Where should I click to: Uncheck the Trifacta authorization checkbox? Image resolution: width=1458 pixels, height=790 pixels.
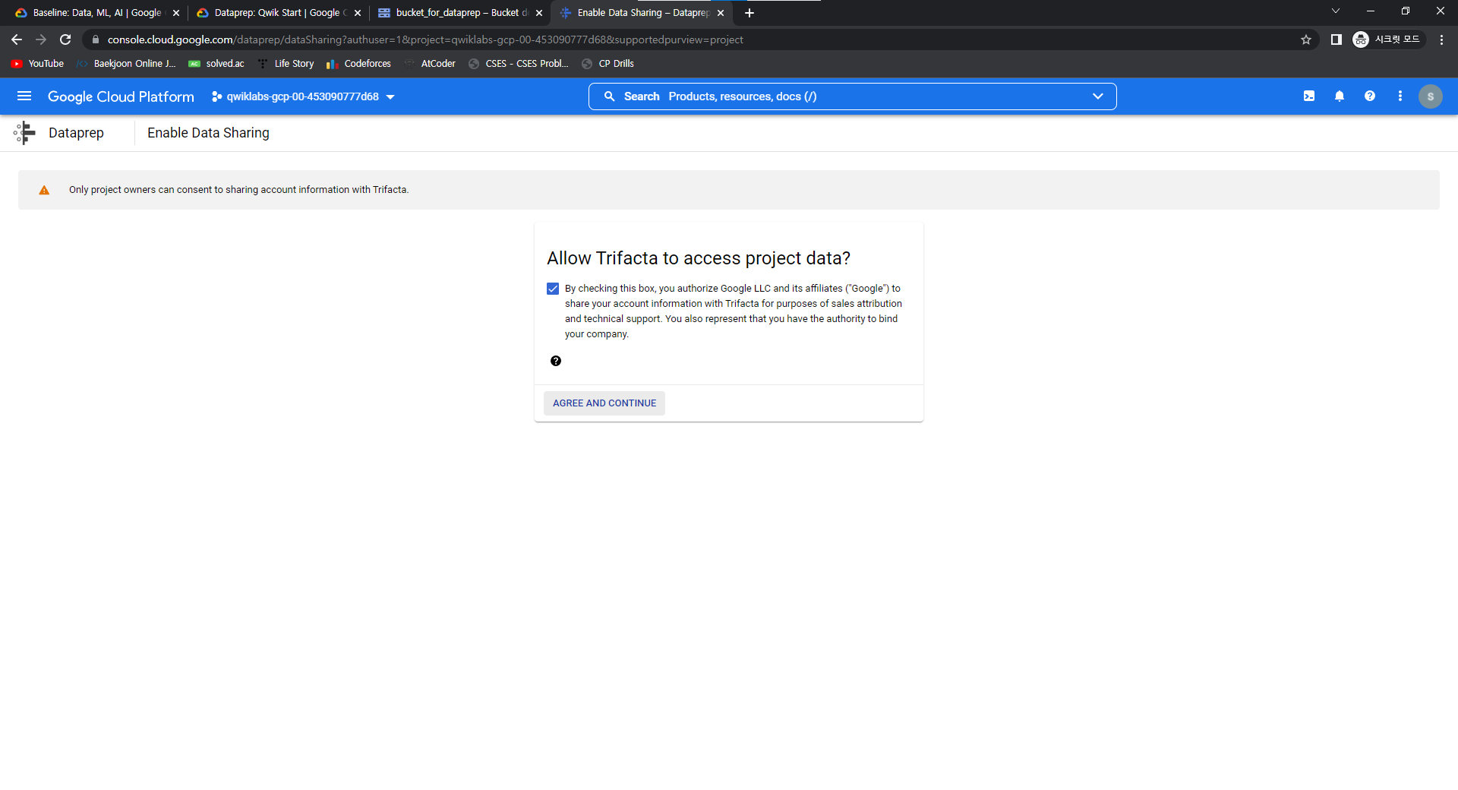coord(553,289)
